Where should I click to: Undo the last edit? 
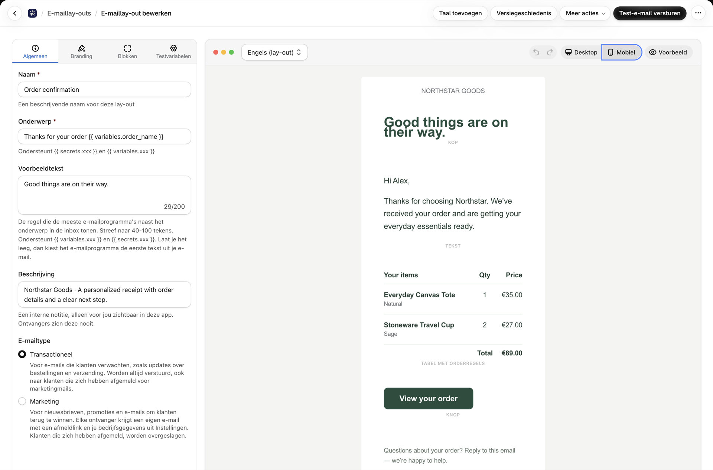click(536, 52)
